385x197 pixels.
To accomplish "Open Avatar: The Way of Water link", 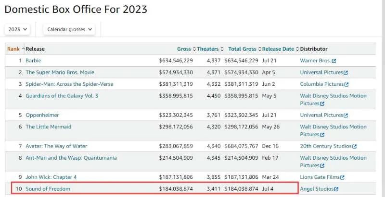I will pyautogui.click(x=56, y=146).
